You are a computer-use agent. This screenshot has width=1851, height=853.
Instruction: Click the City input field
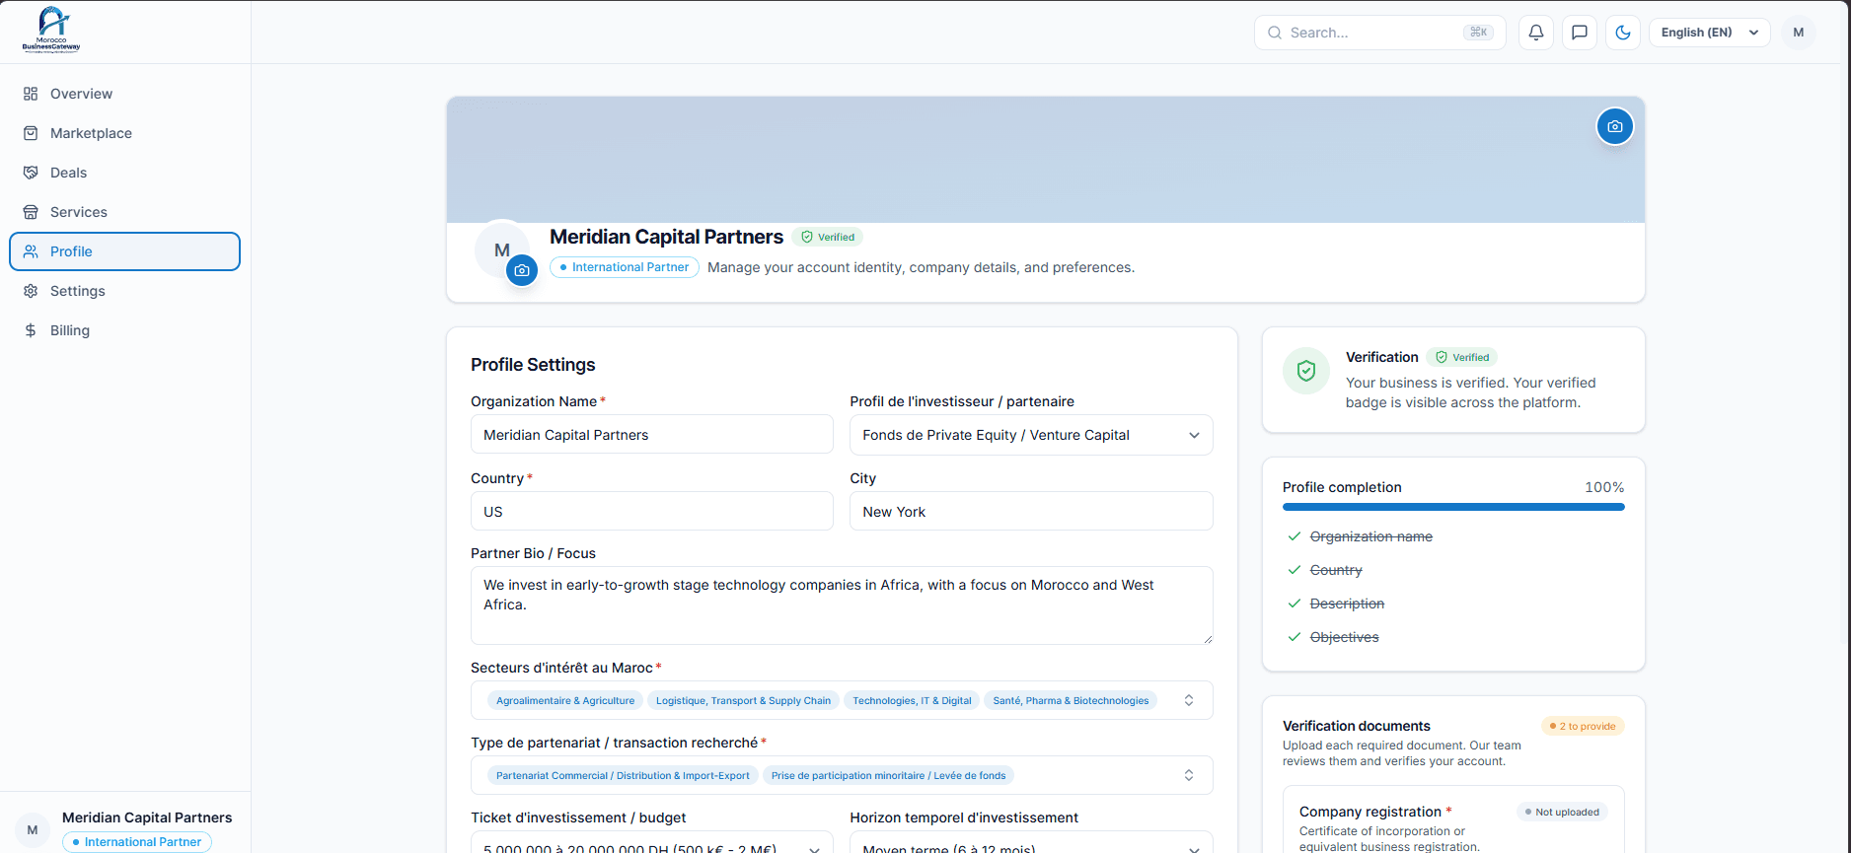[x=1031, y=512]
